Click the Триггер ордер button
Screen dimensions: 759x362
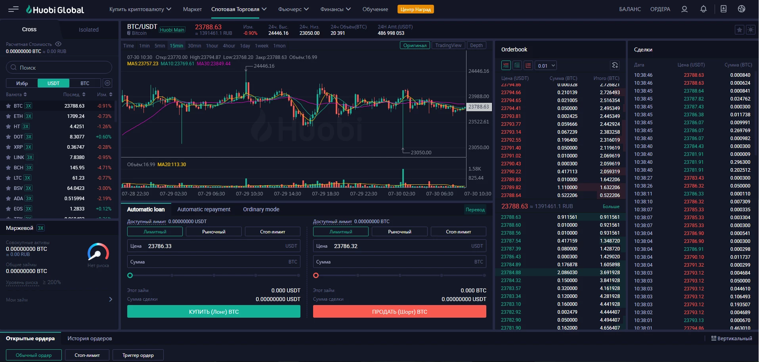138,355
